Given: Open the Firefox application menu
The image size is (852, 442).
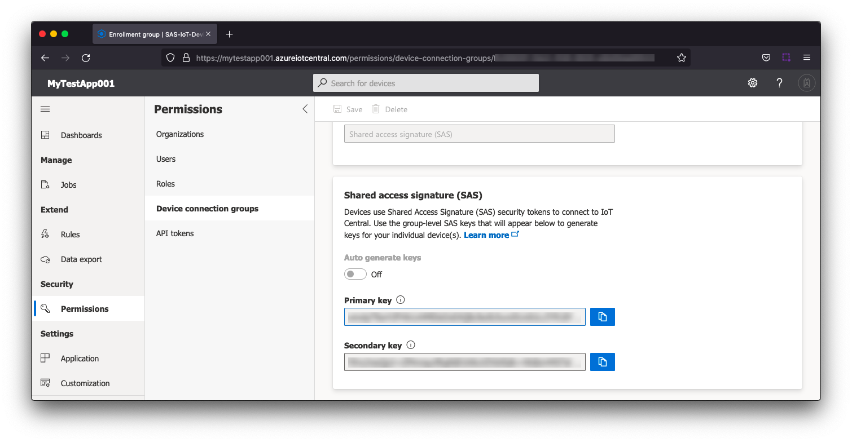Looking at the screenshot, I should (807, 58).
